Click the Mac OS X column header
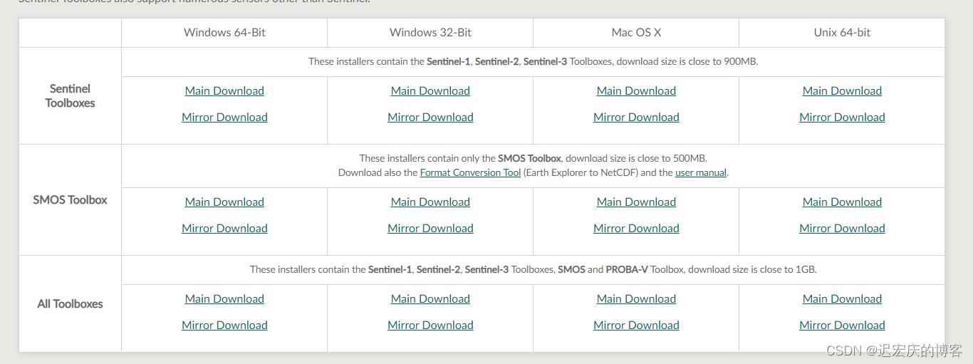Viewport: 973px width, 364px height. 636,33
